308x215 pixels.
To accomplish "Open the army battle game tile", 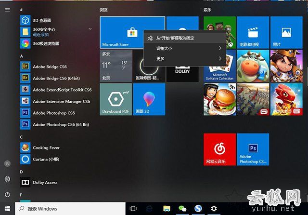I will [x=253, y=99].
